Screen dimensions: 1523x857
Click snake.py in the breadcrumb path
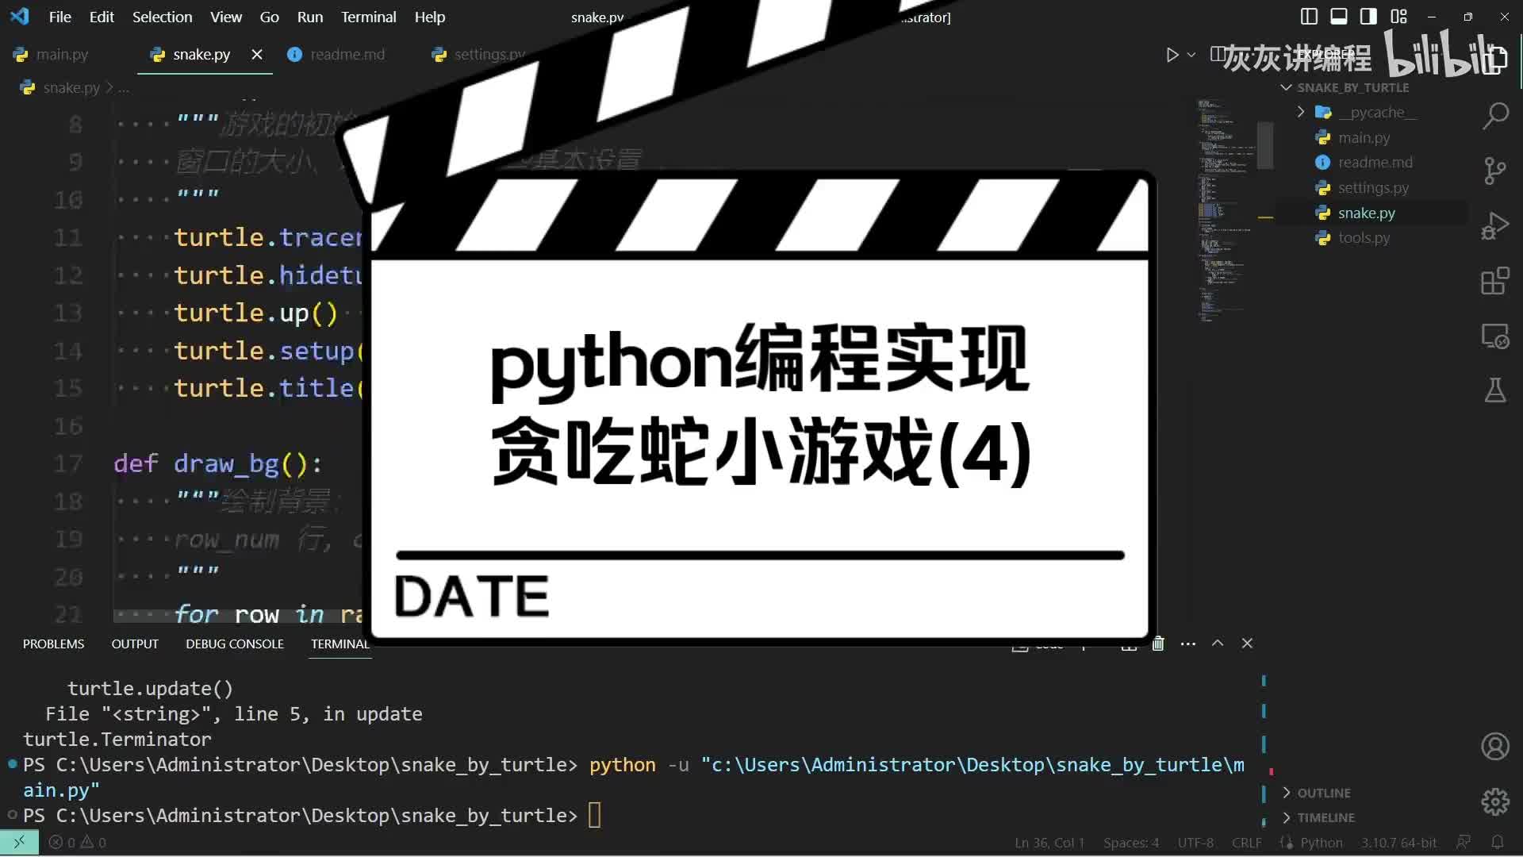tap(71, 88)
